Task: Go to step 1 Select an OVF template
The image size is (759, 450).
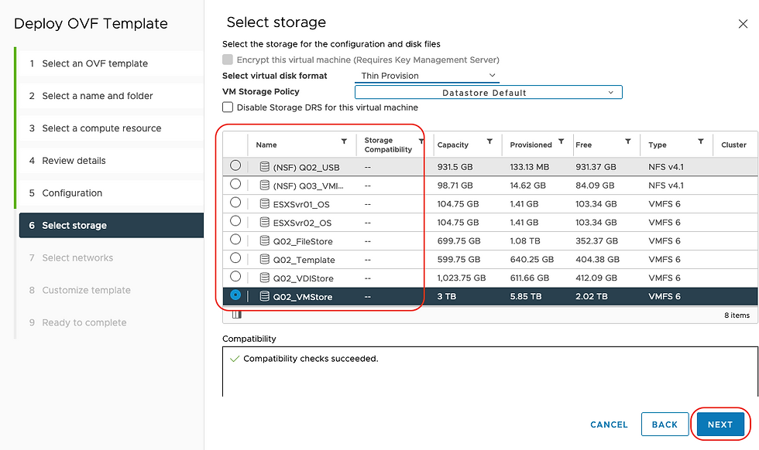Action: (x=110, y=63)
